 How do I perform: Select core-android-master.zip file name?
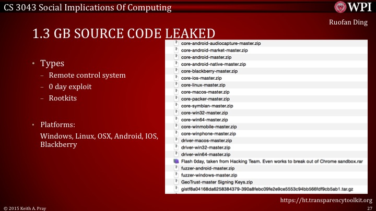click(206, 57)
